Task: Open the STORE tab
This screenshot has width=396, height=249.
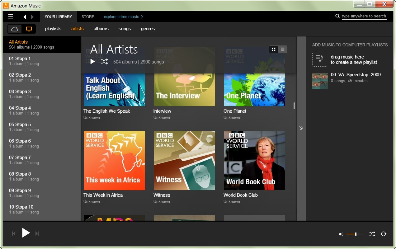Action: tap(88, 17)
